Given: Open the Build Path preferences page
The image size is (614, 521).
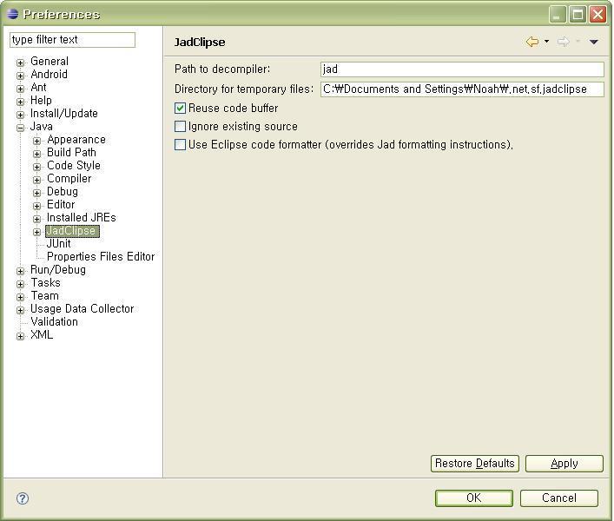Looking at the screenshot, I should point(71,153).
